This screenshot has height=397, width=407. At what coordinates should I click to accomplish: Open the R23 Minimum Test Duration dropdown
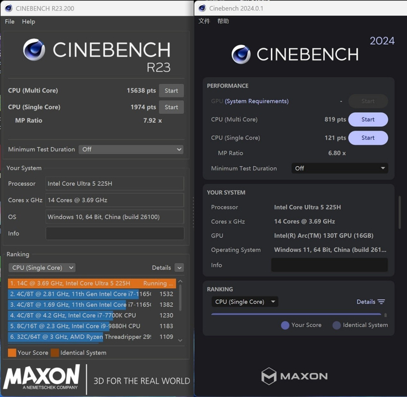coord(131,150)
